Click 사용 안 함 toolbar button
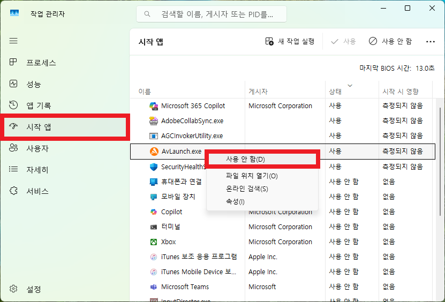The image size is (445, 302). coord(390,41)
